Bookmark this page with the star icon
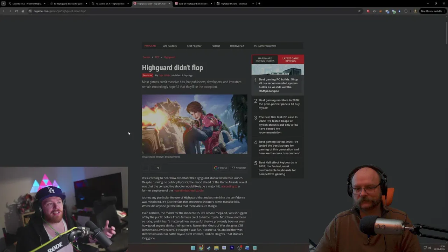Screen dimensions: 448x252 click(x=359, y=11)
